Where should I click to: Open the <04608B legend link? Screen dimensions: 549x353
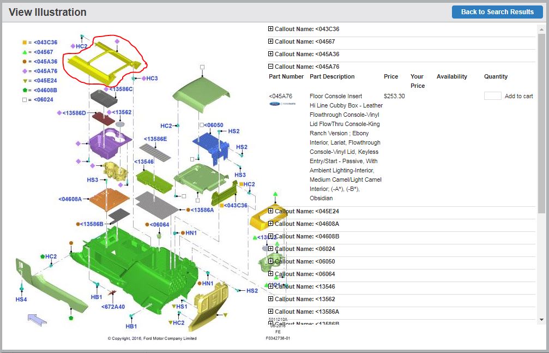pyautogui.click(x=45, y=90)
